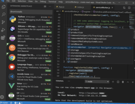Click the window.addEventListener callback breadcrumb
The width and height of the screenshot is (135, 104).
tap(112, 12)
